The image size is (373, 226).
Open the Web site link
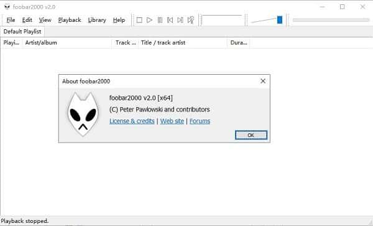(172, 121)
